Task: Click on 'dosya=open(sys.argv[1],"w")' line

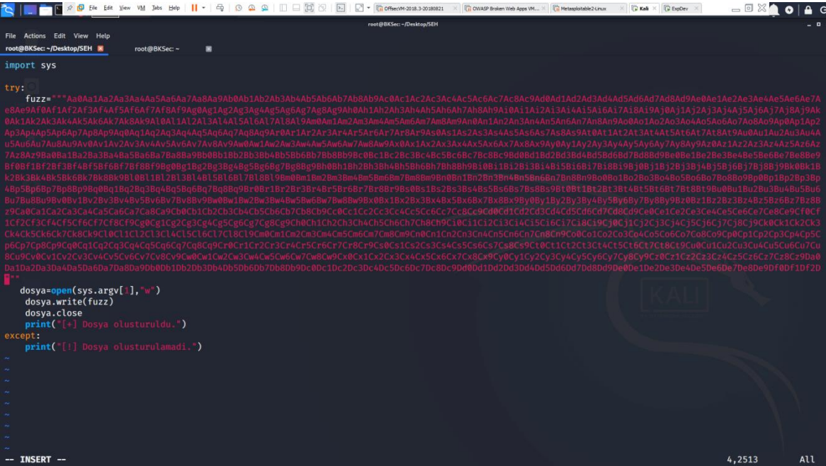Action: 90,290
